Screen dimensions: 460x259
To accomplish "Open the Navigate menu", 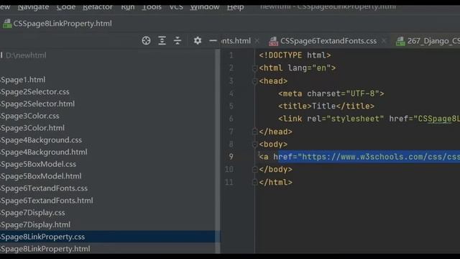I will 33,6.
